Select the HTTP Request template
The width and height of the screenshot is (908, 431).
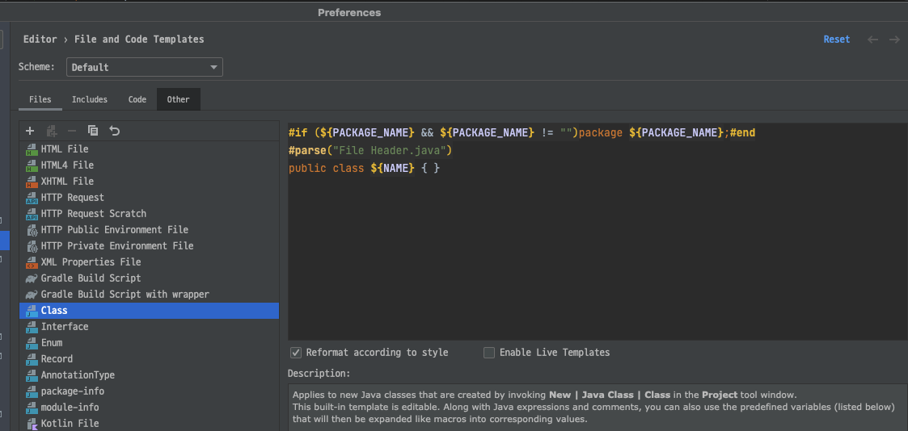(150, 198)
